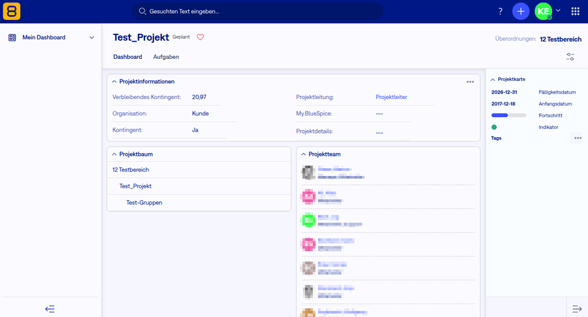
Task: Select Test_Projekt in project tree
Action: point(136,186)
